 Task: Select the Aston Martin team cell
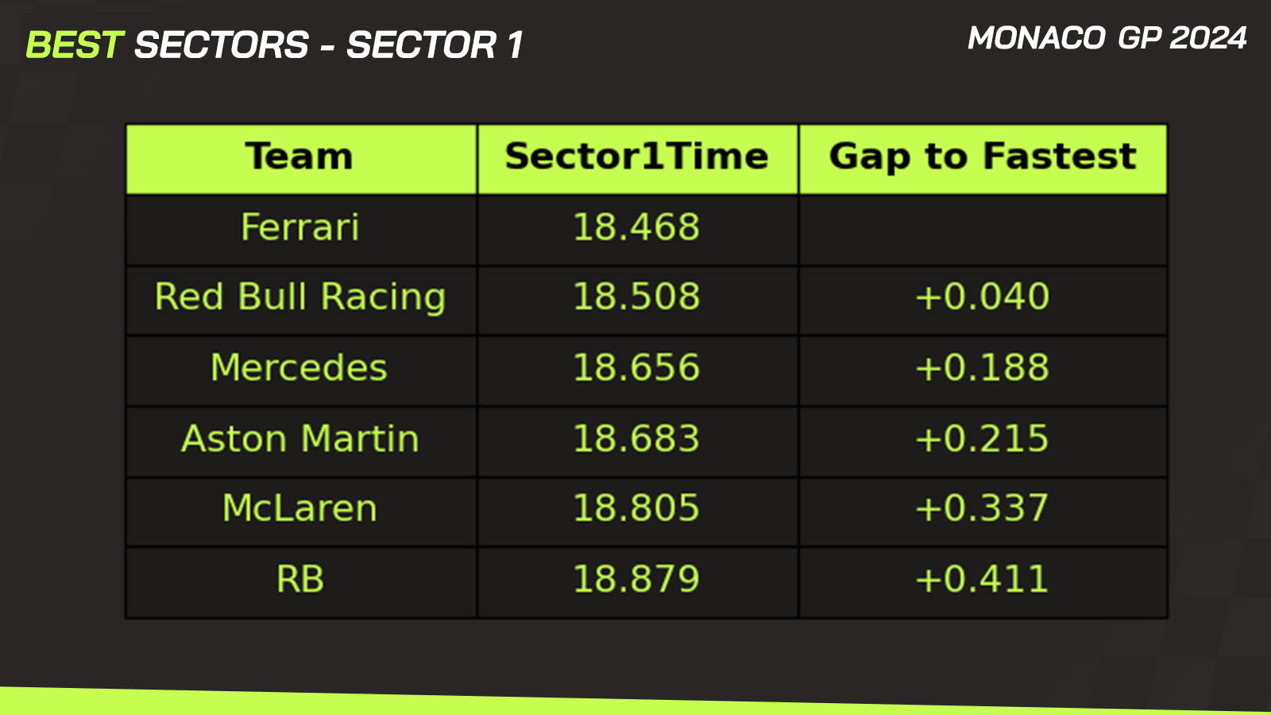[300, 439]
